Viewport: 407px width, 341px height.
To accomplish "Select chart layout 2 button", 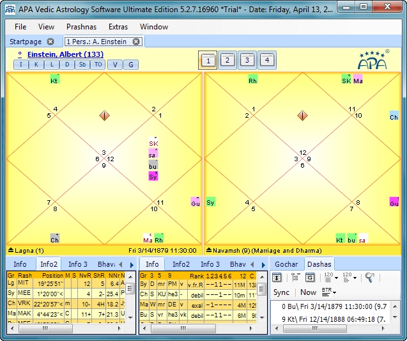I will 227,60.
